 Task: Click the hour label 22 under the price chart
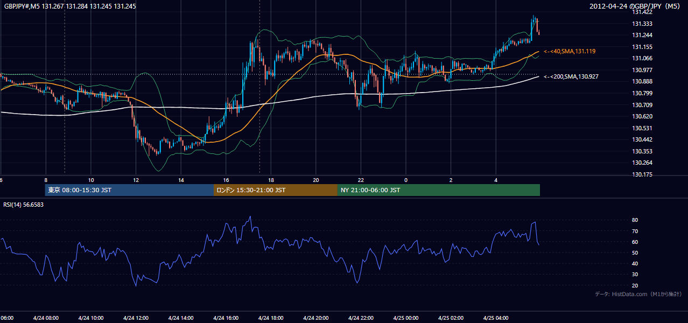click(x=361, y=180)
